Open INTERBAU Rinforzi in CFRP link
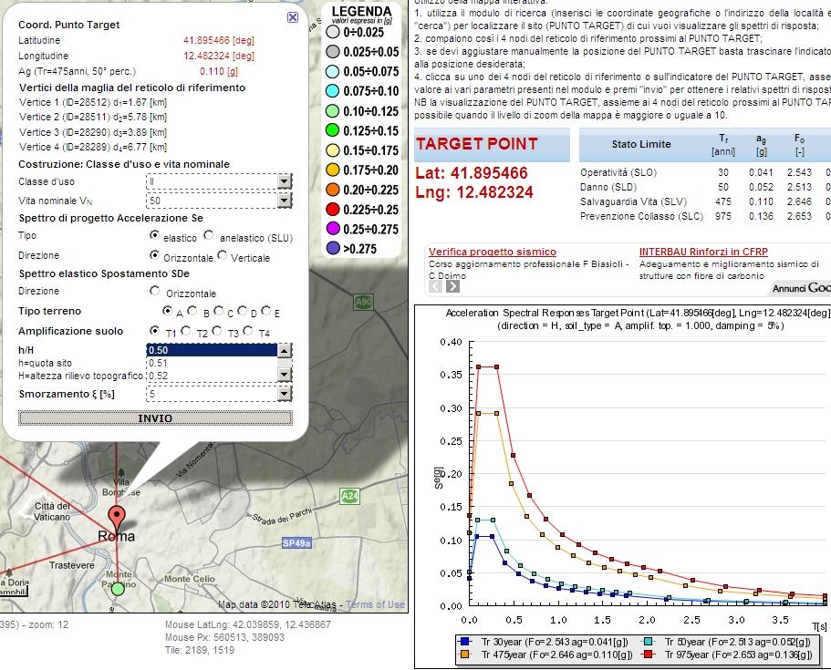The image size is (831, 670). point(703,253)
